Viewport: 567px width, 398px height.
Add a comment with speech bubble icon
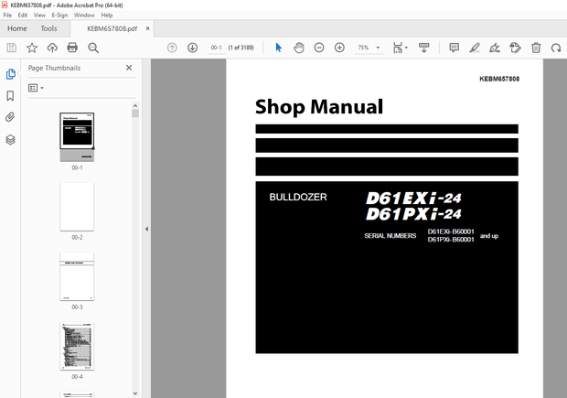455,48
